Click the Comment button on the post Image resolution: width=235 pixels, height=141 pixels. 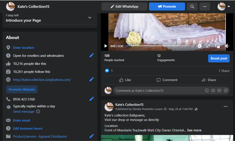coord(167,80)
